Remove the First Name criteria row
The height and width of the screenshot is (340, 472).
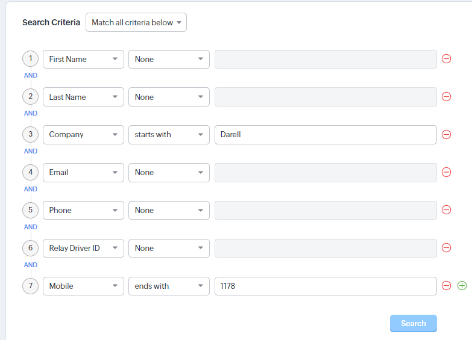click(x=446, y=59)
